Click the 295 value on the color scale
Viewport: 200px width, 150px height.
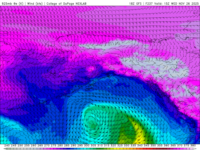click(x=80, y=145)
